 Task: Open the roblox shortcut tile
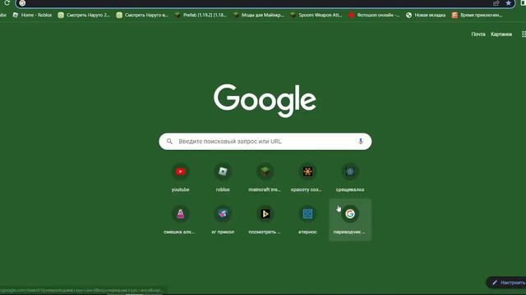223,178
